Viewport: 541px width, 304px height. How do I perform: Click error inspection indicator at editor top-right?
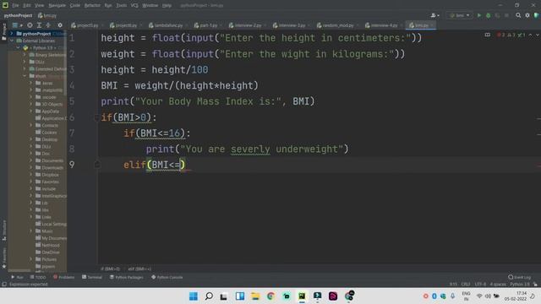[500, 35]
